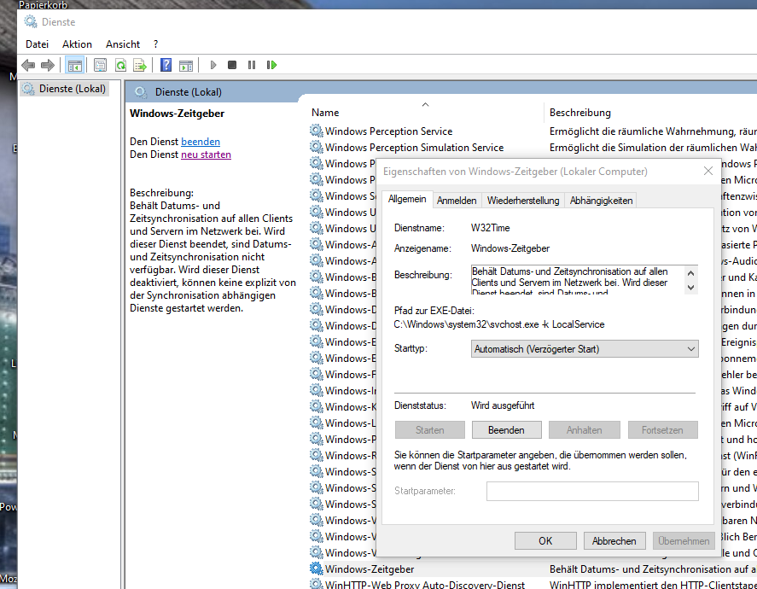Switch to the Abhängigkeiten tab
The height and width of the screenshot is (589, 757).
pyautogui.click(x=601, y=201)
